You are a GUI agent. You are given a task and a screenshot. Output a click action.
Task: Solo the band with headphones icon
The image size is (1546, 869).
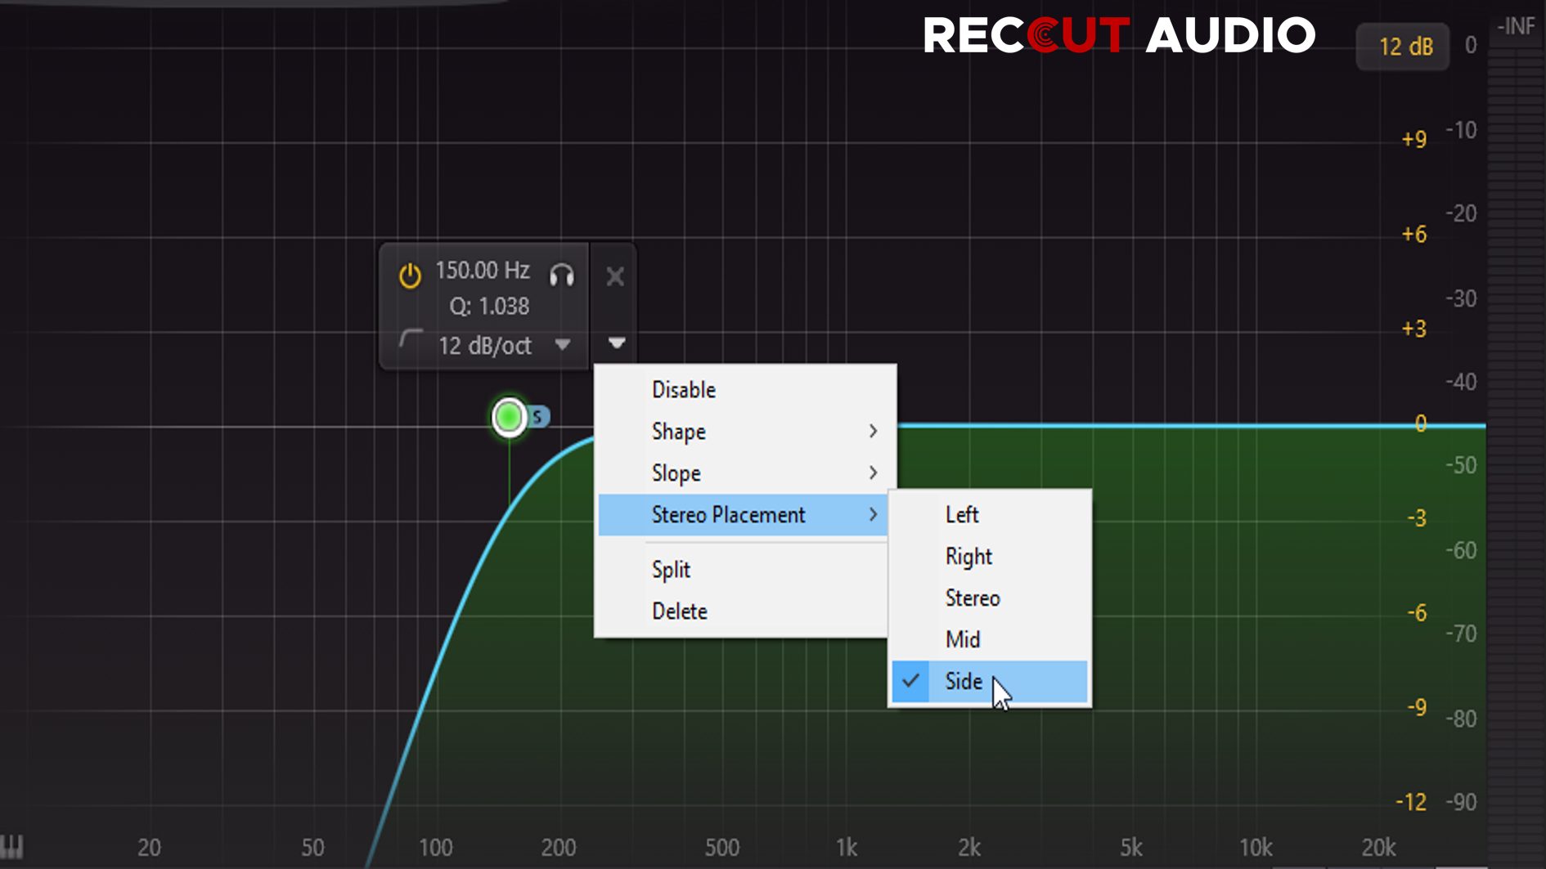pyautogui.click(x=562, y=275)
